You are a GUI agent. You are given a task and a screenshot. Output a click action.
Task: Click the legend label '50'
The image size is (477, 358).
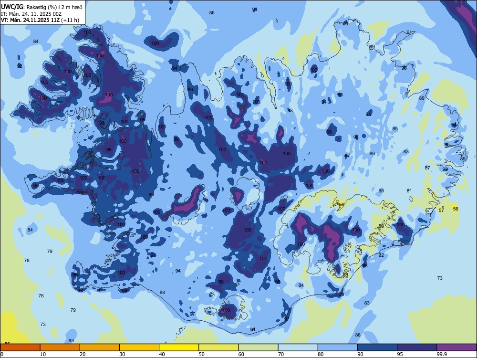[x=201, y=354]
